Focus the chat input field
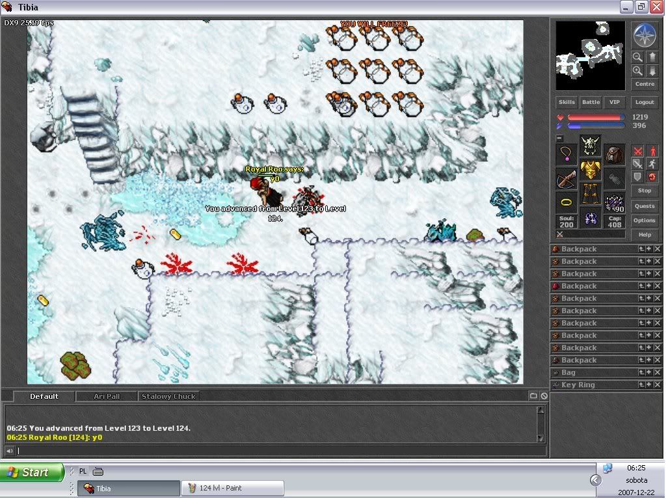Viewport: 666px width, 499px height. [x=280, y=451]
